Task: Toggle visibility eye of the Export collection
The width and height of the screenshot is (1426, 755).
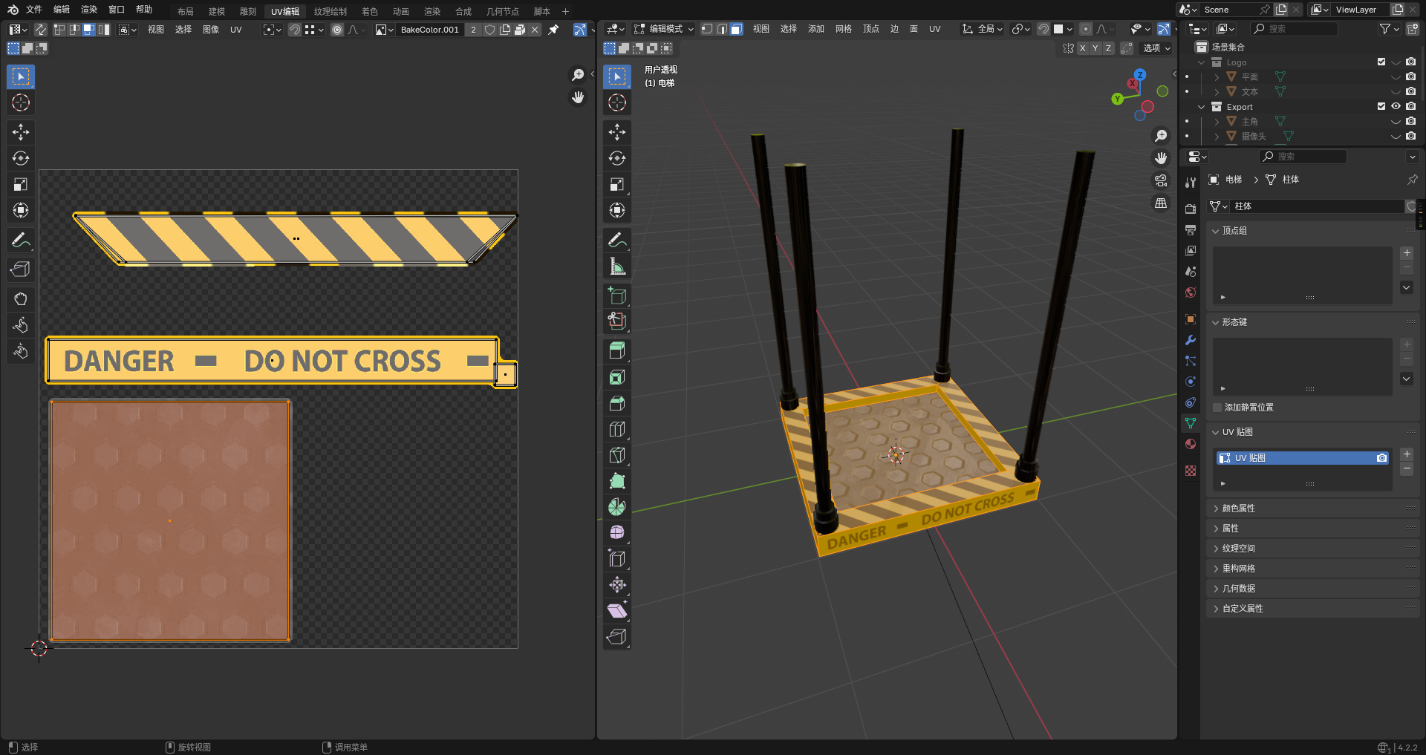Action: pyautogui.click(x=1396, y=107)
